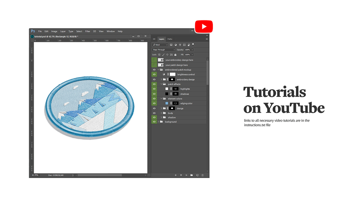The width and height of the screenshot is (360, 202).
Task: Hide embroidered patch mockup group
Action: [154, 70]
